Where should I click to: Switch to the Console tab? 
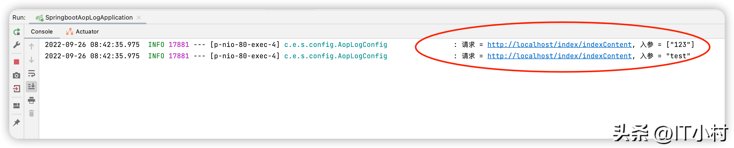[42, 32]
